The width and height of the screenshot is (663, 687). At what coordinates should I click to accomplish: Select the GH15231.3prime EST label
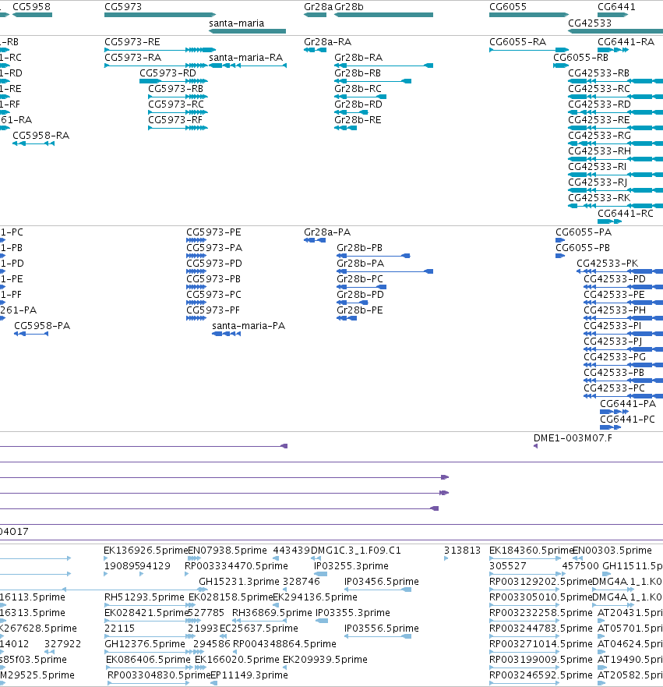239,582
